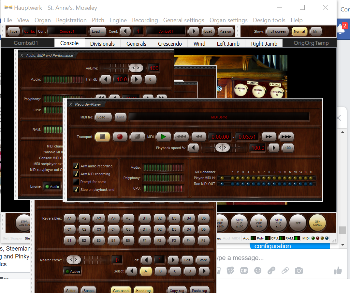Rewind MIDI fast with triple-arrow button
Viewport: 350px width, 293px height.
coord(181,137)
